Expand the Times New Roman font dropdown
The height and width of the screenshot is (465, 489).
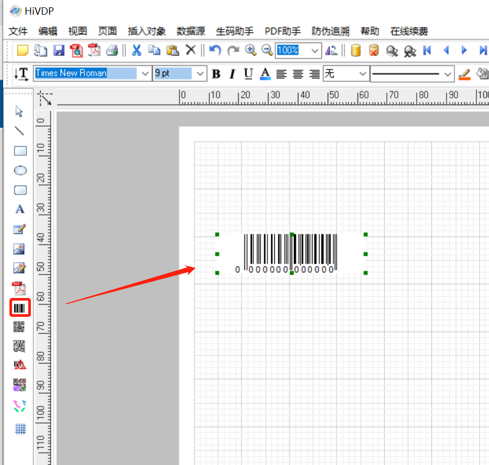(x=145, y=74)
